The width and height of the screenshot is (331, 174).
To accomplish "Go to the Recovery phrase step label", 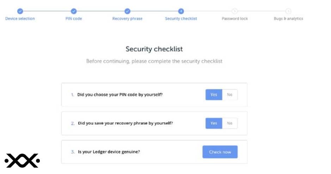I will coord(127,19).
